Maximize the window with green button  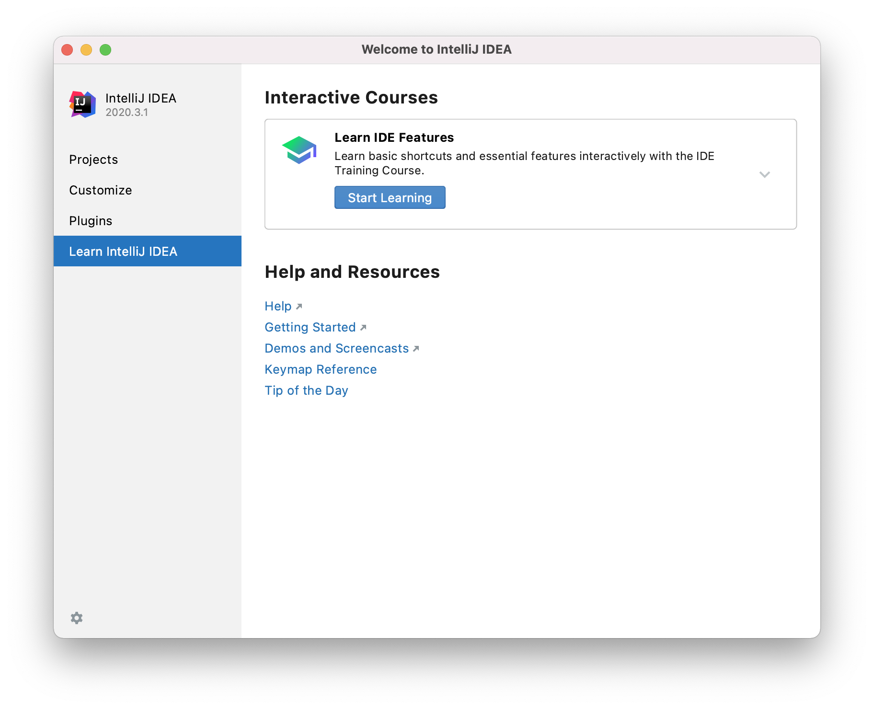click(105, 50)
